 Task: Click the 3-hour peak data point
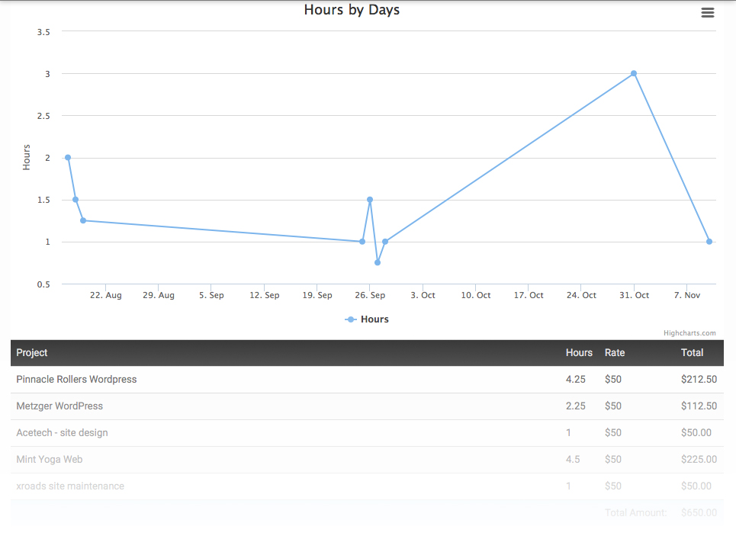click(634, 74)
